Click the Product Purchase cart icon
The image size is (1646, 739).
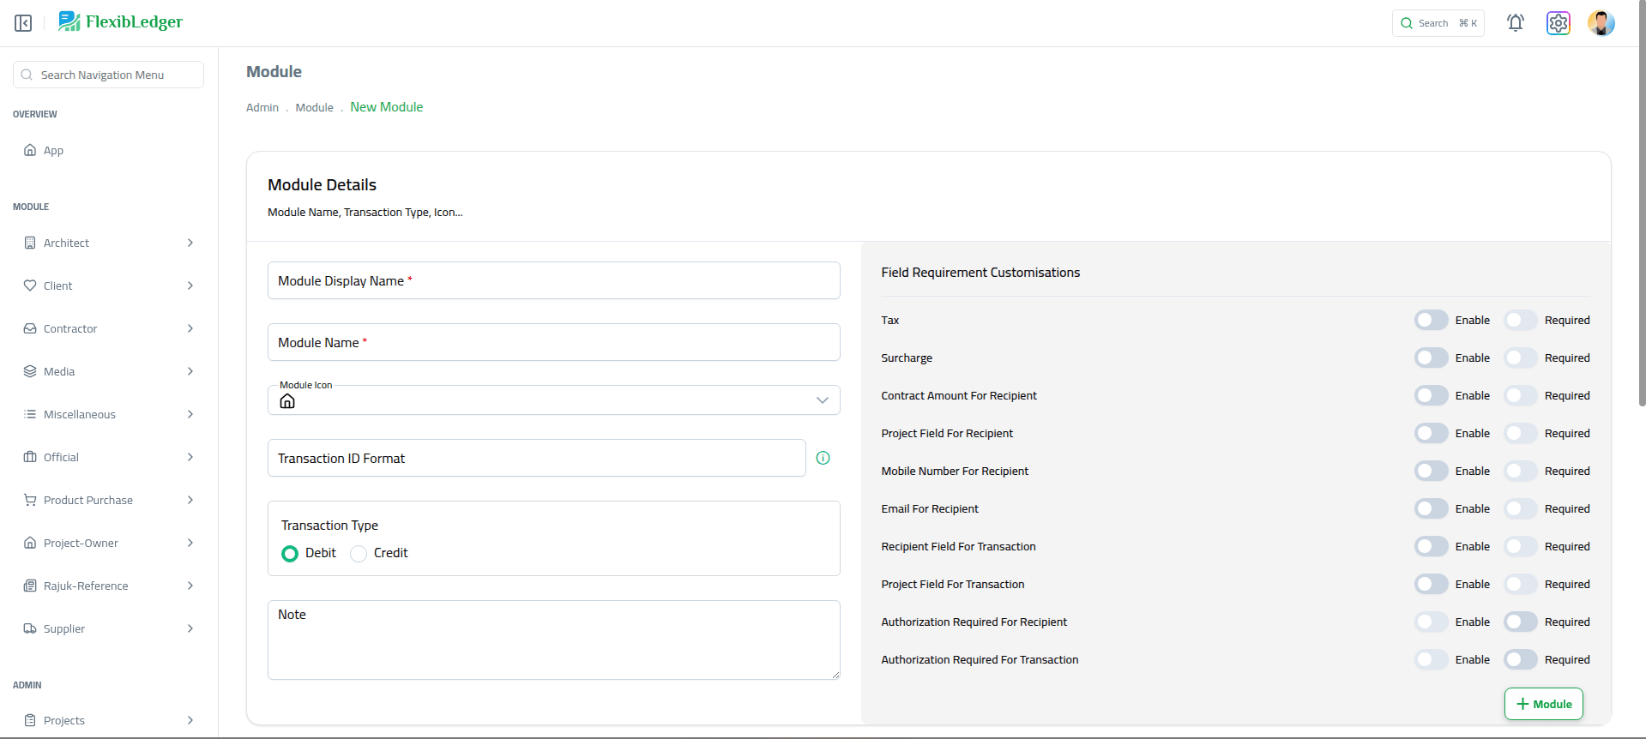coord(30,500)
